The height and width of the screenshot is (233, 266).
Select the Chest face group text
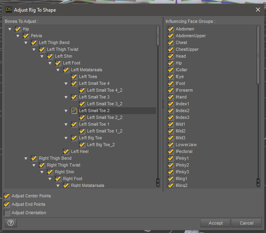click(x=181, y=42)
